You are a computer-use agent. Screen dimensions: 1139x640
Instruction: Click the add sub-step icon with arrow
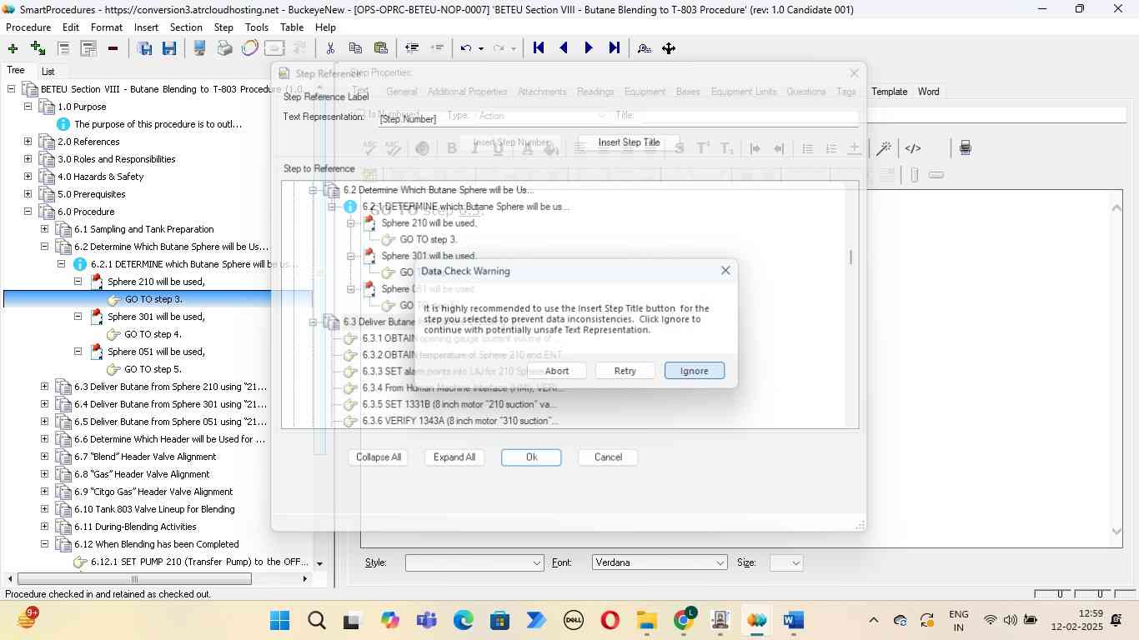(38, 48)
